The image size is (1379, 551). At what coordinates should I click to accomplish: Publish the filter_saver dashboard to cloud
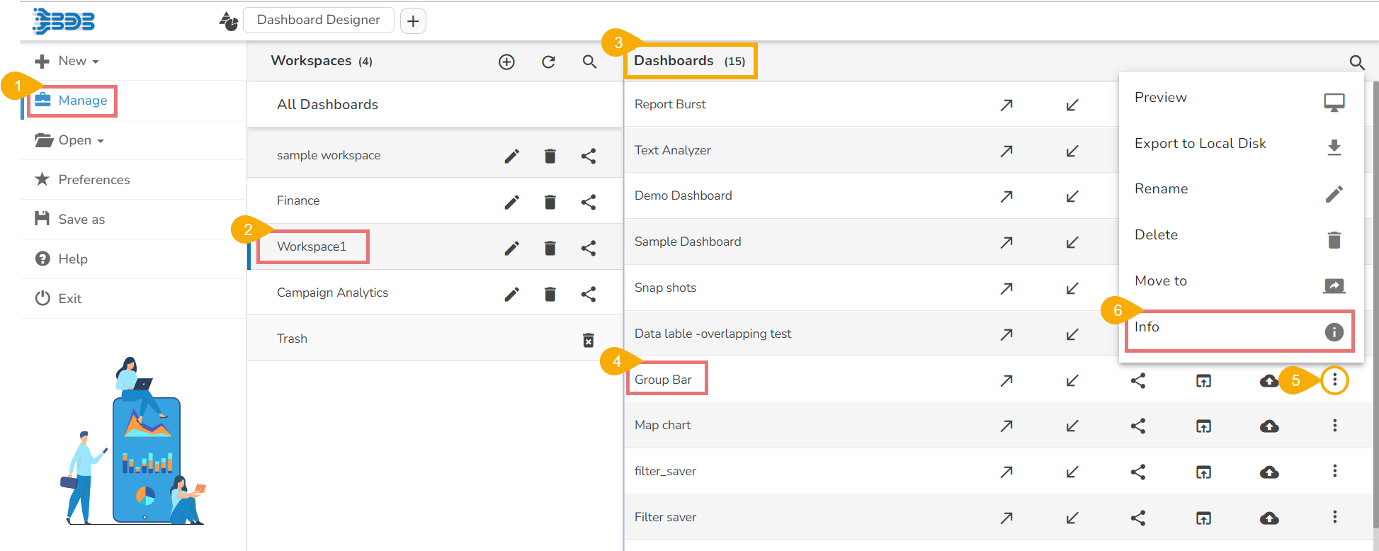click(1269, 472)
